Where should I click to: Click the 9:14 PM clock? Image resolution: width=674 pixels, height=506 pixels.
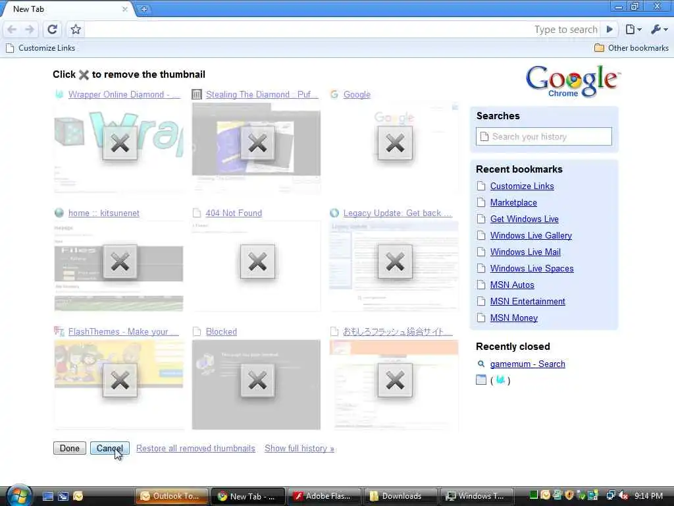click(648, 496)
